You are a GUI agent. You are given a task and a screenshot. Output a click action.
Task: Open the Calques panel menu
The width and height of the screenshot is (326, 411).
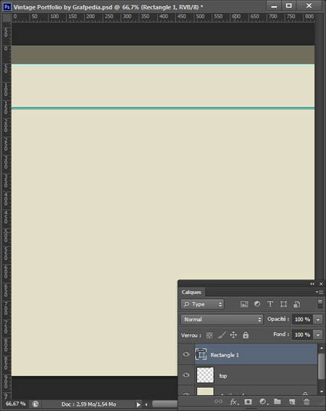(319, 292)
